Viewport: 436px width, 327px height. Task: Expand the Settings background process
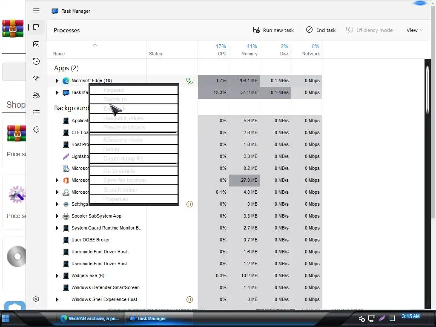(57, 204)
